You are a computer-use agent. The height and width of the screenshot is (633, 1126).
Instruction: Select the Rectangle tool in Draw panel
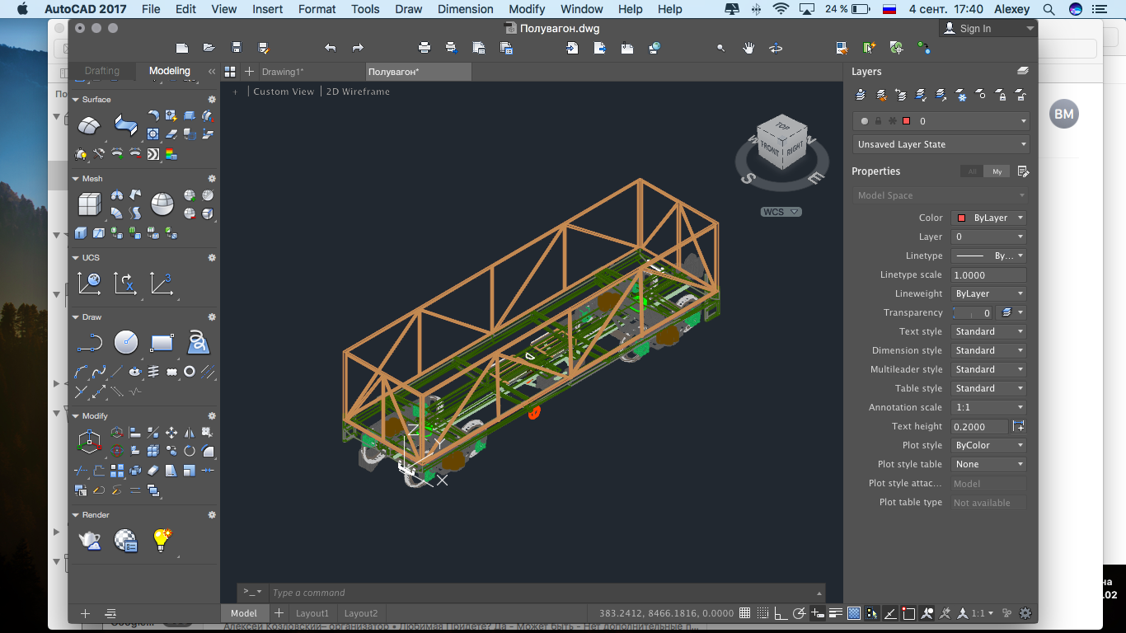[x=162, y=342]
